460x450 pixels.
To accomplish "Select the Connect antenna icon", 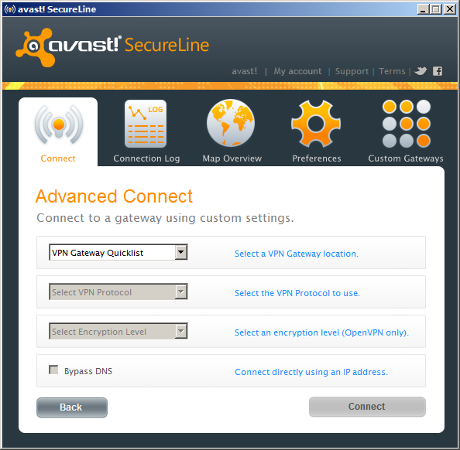I will coord(59,125).
